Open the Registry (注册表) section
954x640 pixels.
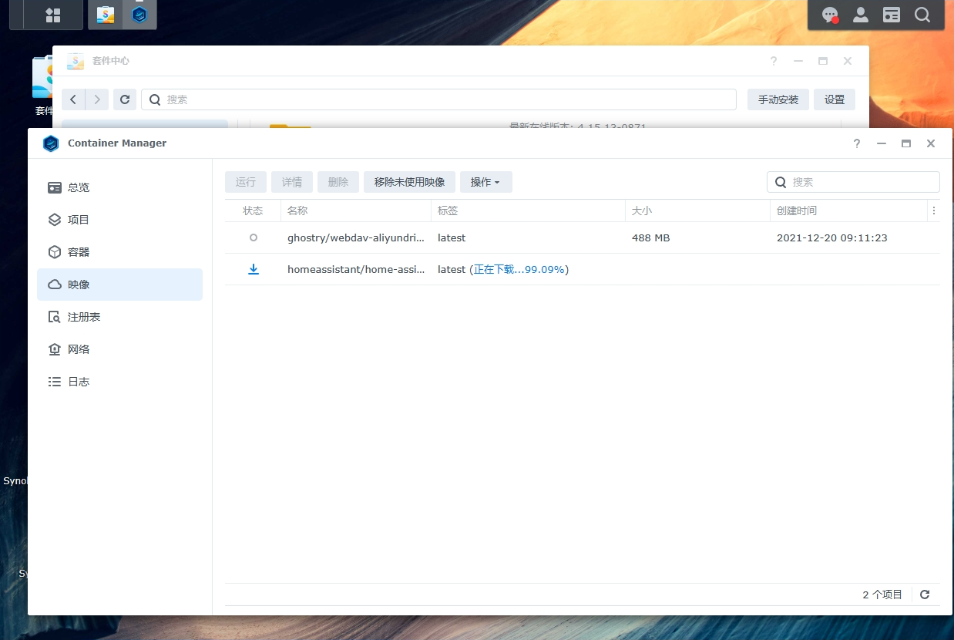119,317
